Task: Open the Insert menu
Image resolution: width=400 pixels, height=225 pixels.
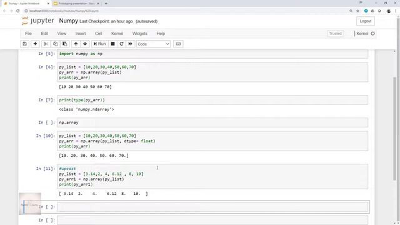Action: [81, 33]
